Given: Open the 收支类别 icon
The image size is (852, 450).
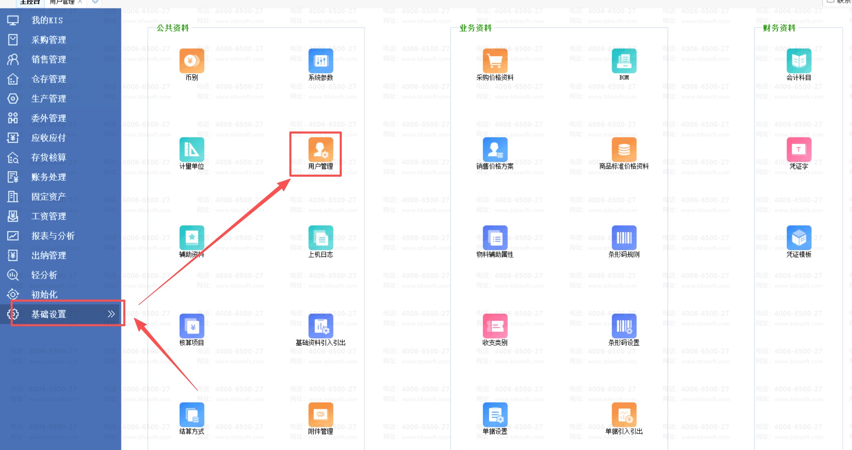Looking at the screenshot, I should click(x=495, y=326).
